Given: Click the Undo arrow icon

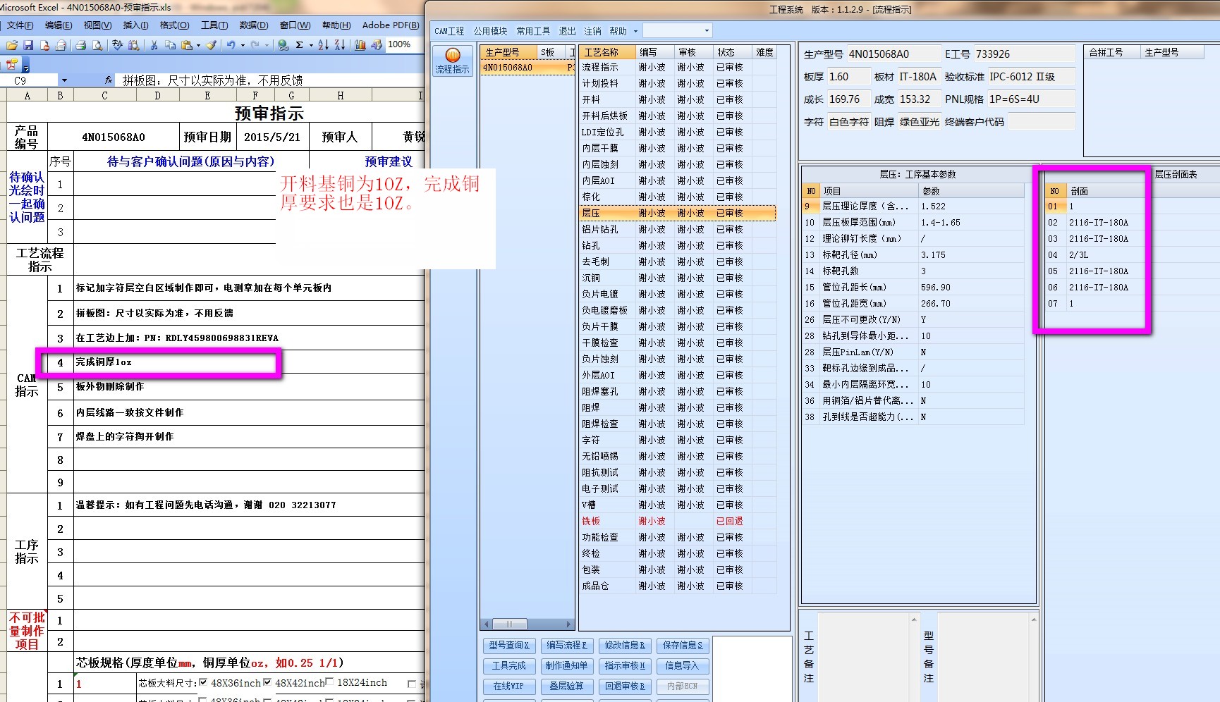Looking at the screenshot, I should [x=231, y=45].
